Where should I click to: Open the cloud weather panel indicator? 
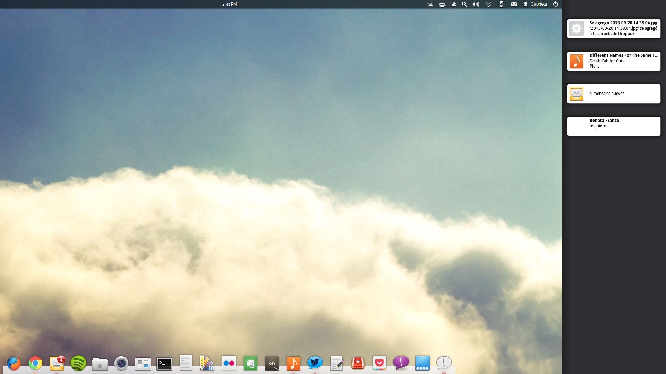(454, 4)
